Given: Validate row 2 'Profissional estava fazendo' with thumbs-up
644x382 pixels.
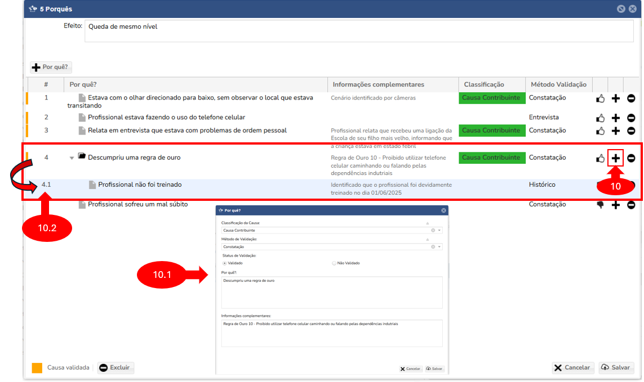Looking at the screenshot, I should click(x=600, y=118).
